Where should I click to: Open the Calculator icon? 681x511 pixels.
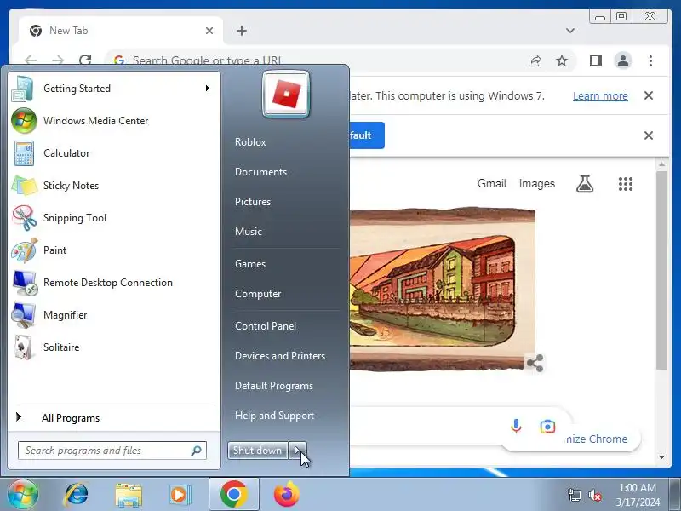24,153
